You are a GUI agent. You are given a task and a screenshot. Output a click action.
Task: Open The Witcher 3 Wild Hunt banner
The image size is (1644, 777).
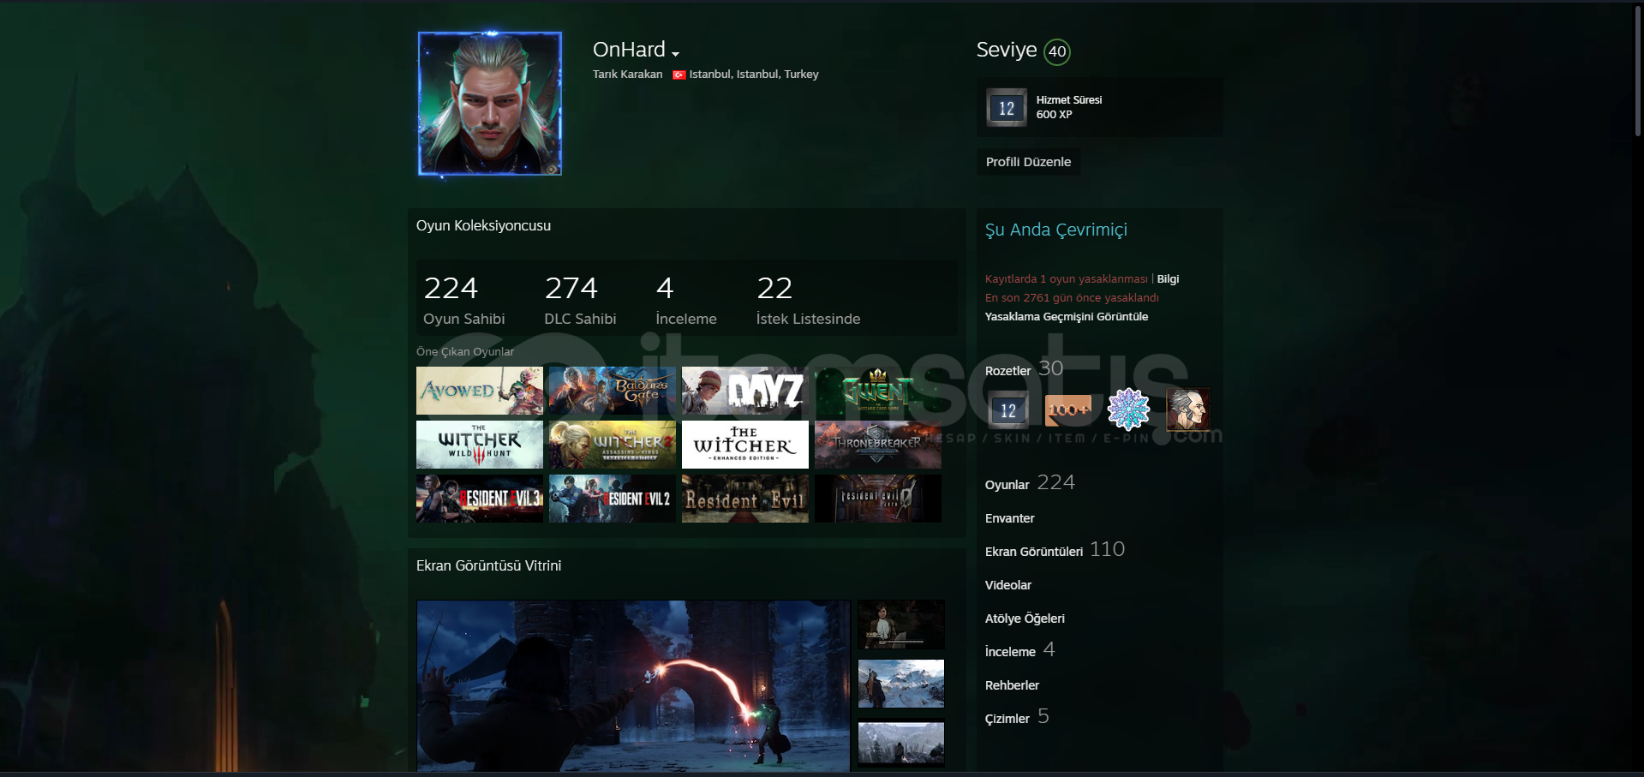click(479, 445)
